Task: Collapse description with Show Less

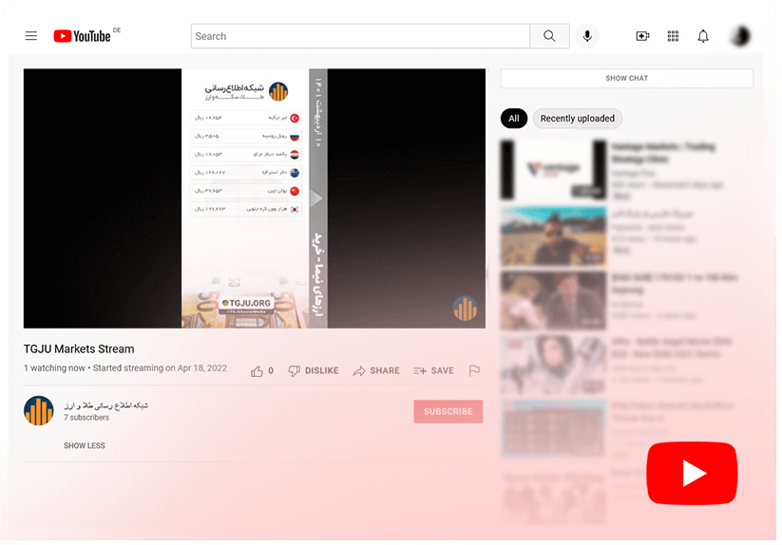Action: pyautogui.click(x=85, y=445)
